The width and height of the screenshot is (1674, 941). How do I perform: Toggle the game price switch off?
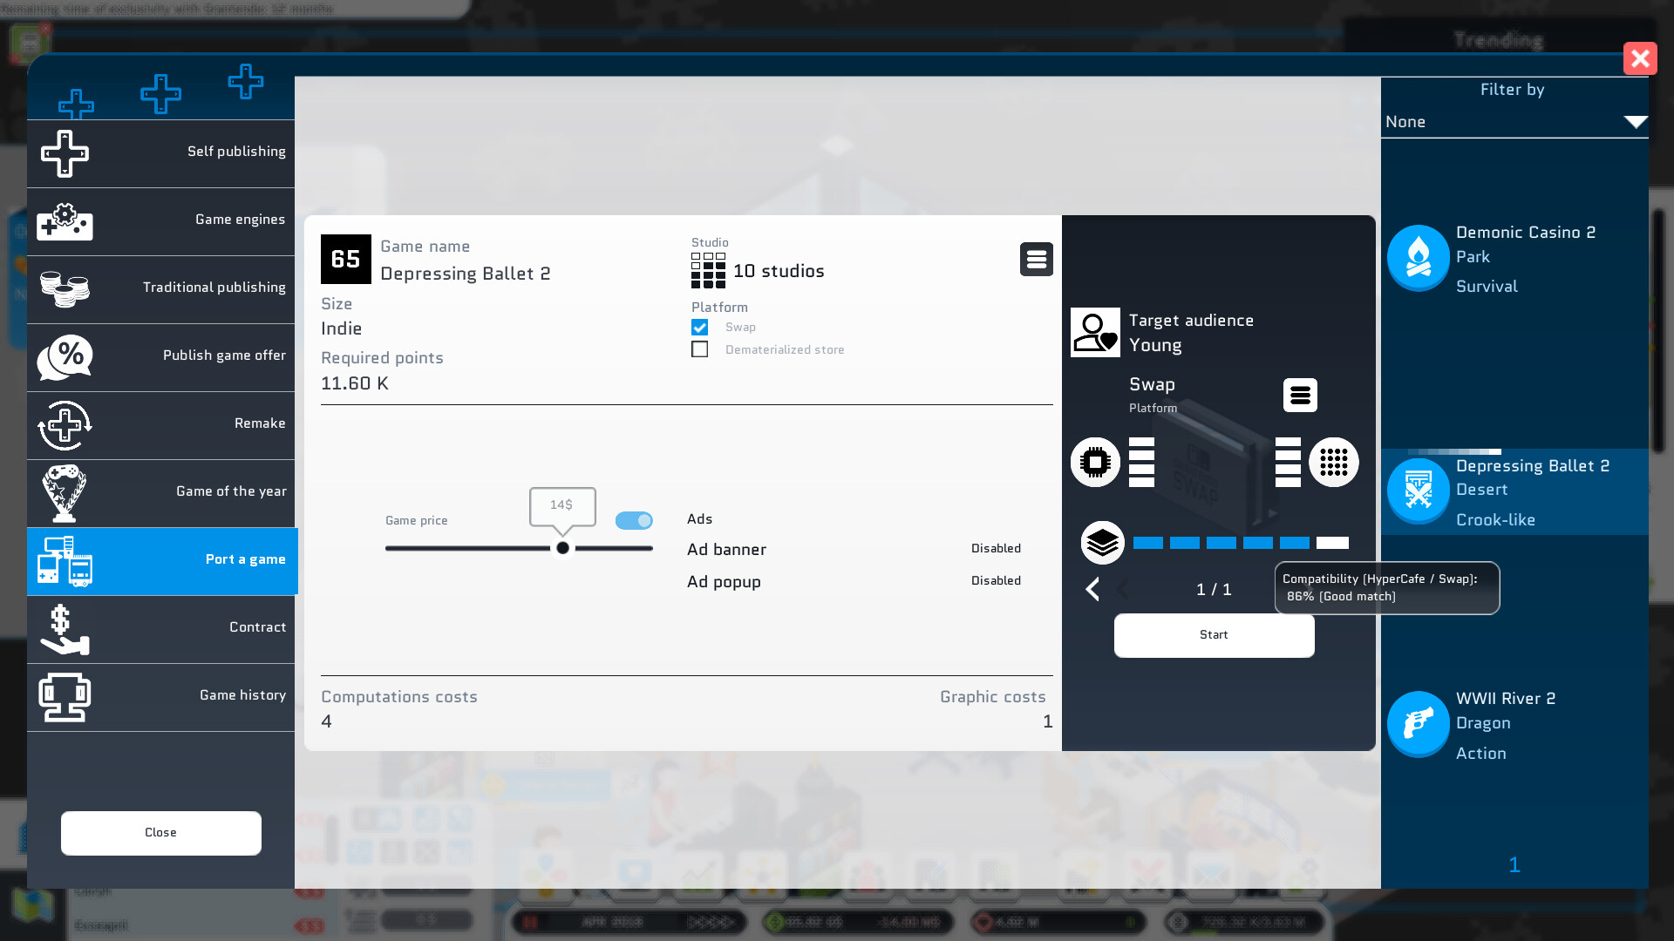(x=634, y=520)
